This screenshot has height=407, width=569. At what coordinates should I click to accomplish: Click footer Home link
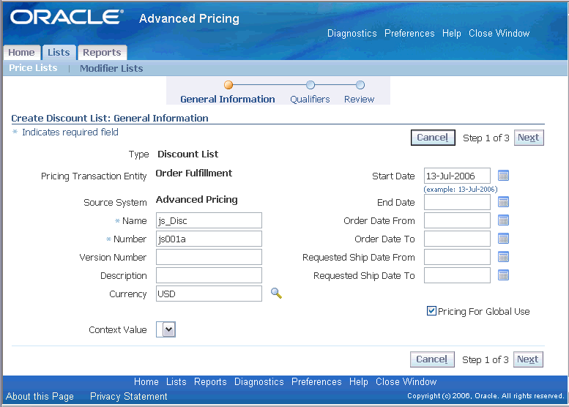point(146,382)
